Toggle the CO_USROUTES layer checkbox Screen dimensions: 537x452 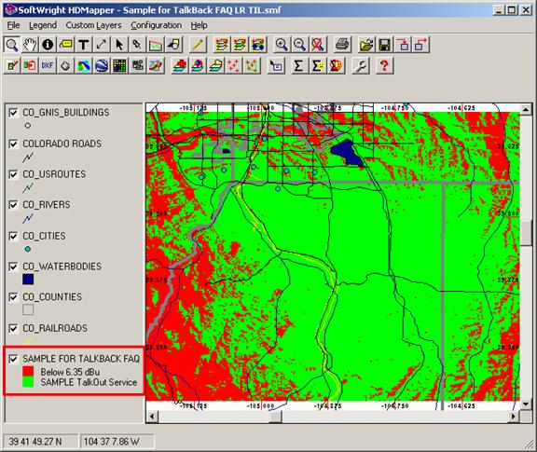pos(13,174)
